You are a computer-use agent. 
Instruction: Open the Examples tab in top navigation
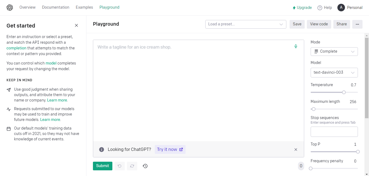(84, 8)
